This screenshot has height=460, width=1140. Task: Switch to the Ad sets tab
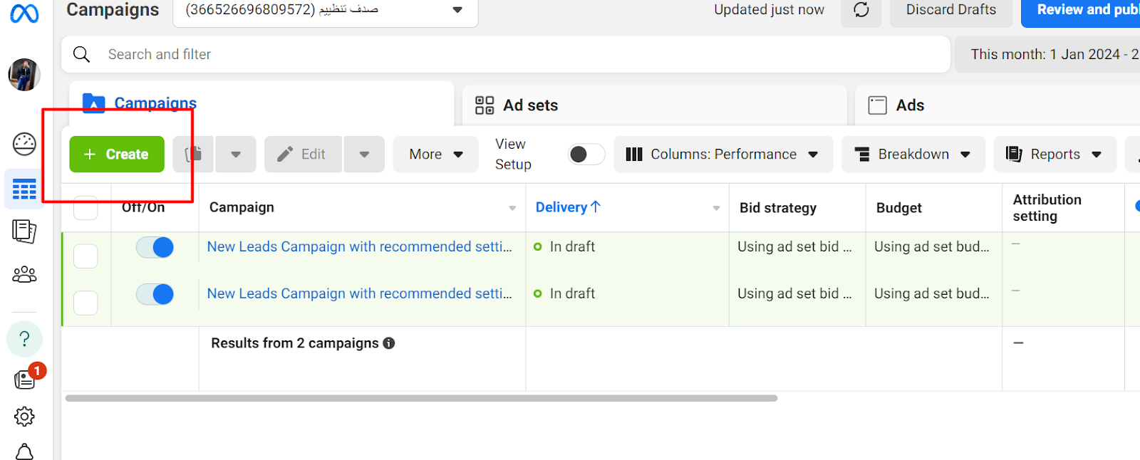coord(530,105)
